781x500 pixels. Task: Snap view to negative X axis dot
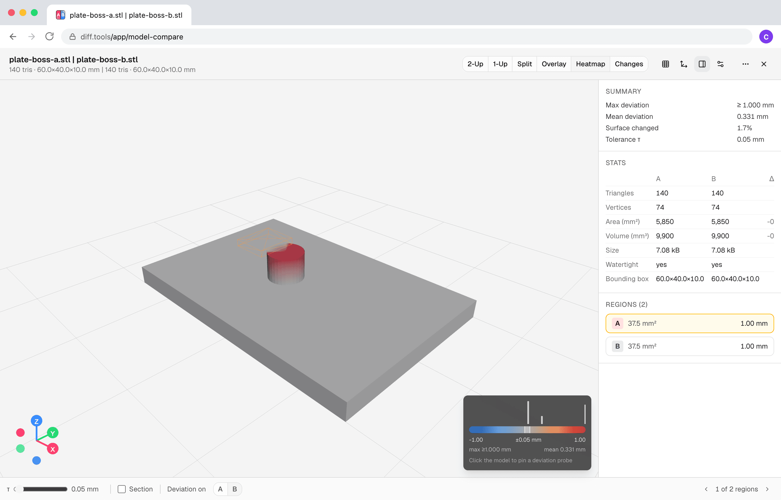tap(21, 433)
